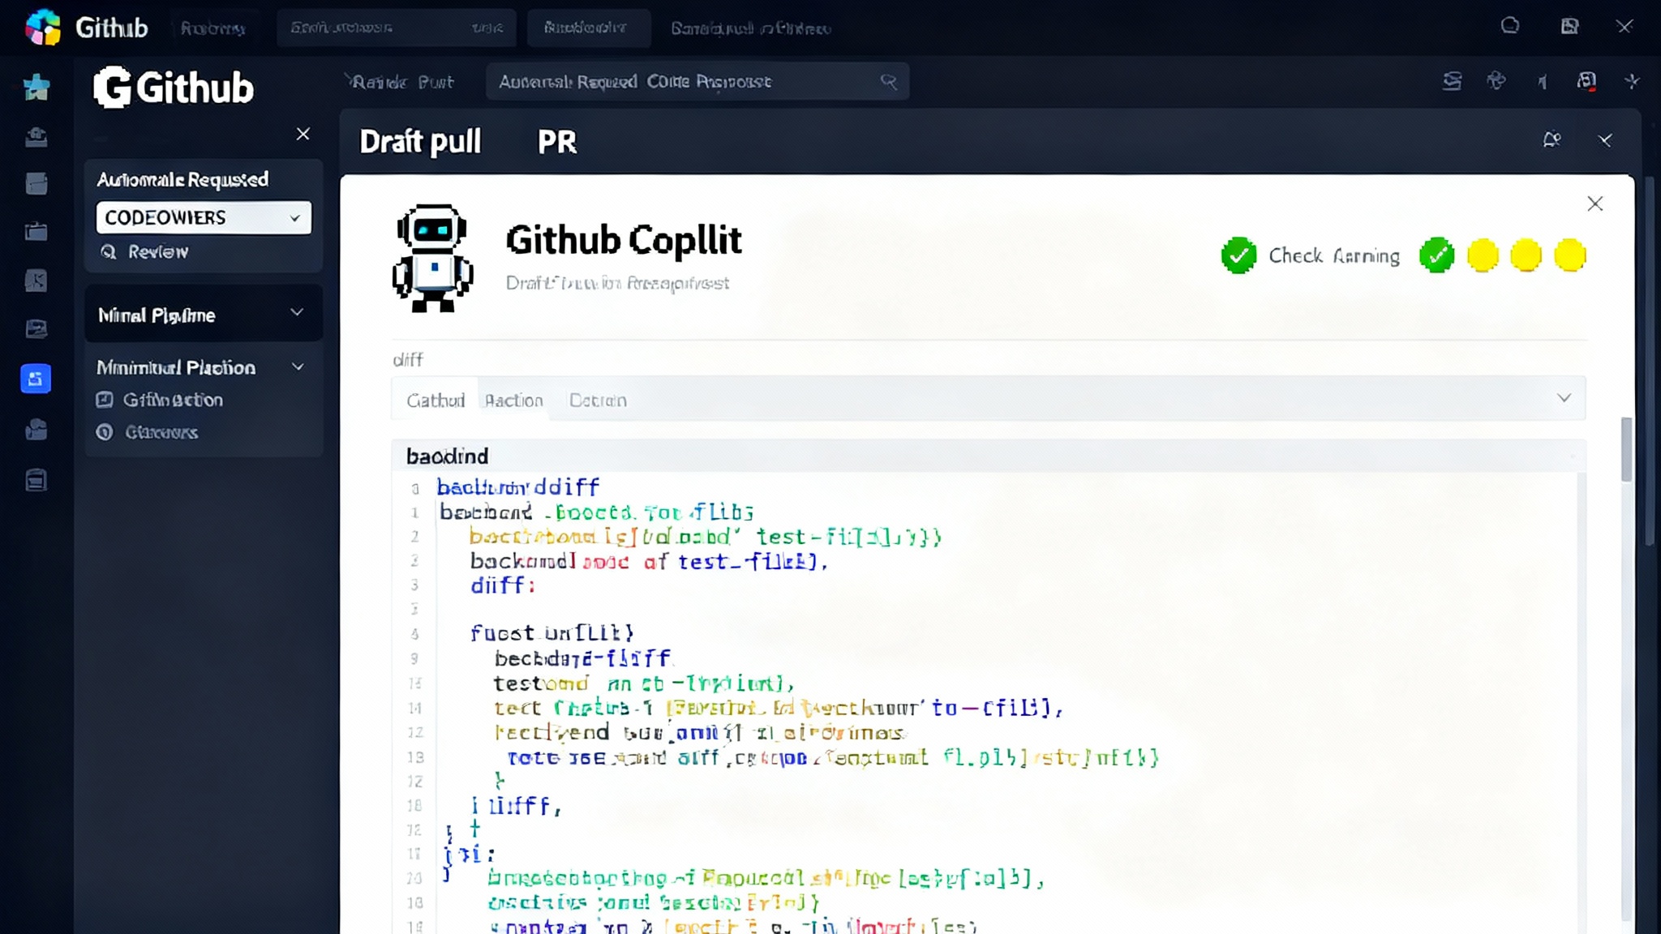Screen dimensions: 1661x934
Task: Click the sparkle icon at the far top right
Action: pyautogui.click(x=1632, y=81)
